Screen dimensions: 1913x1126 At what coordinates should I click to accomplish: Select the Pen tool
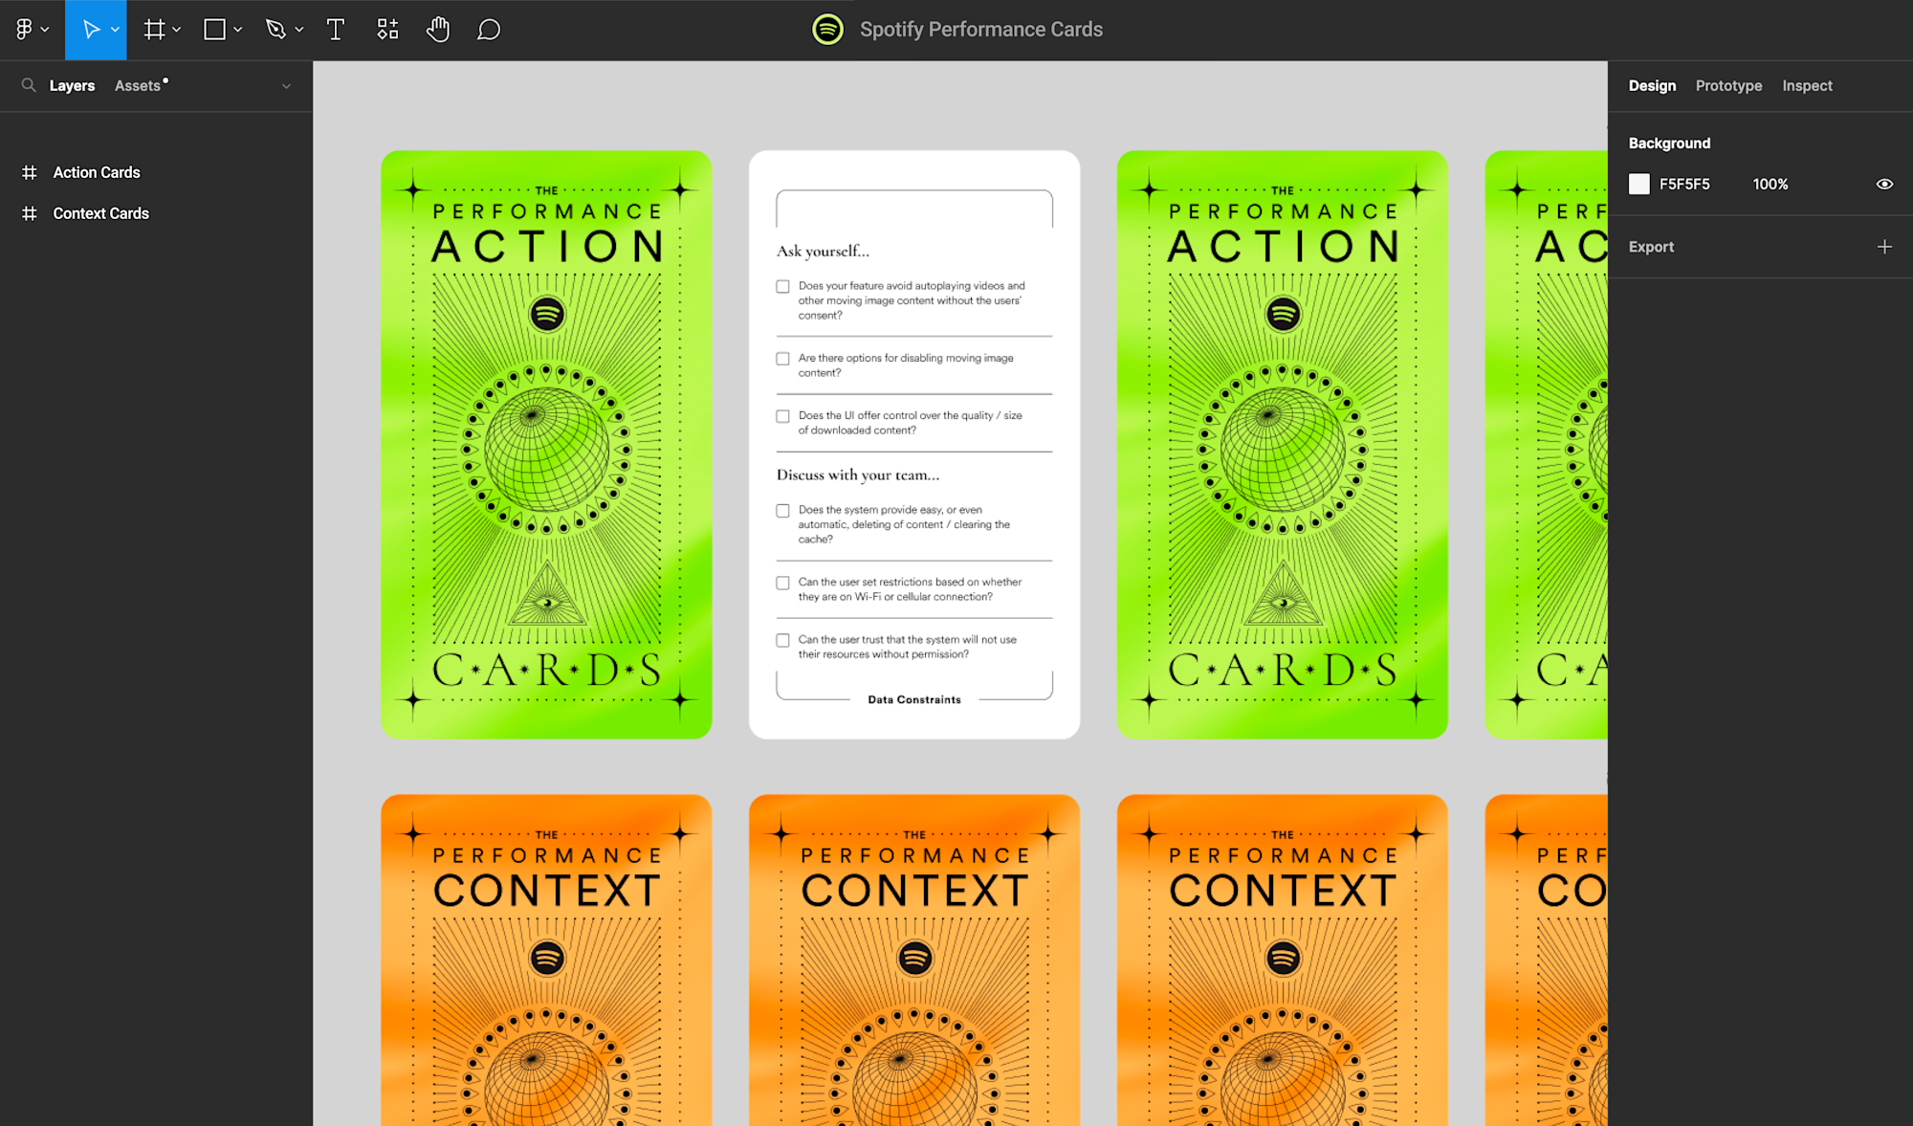(276, 29)
